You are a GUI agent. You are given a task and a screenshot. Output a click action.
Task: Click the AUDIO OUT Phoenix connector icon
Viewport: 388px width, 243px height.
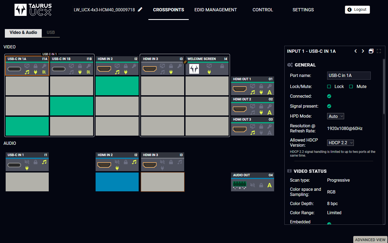[239, 185]
